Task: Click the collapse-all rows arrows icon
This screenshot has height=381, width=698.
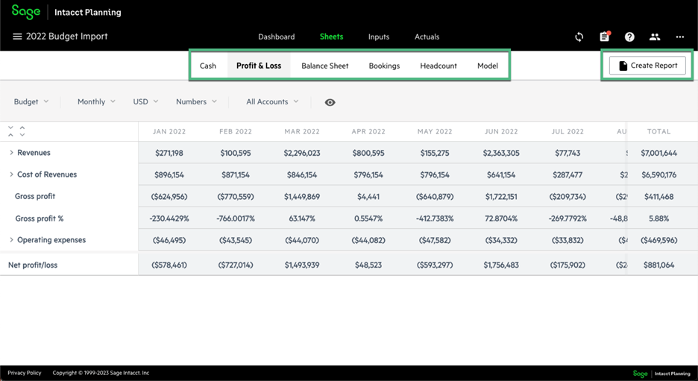Action: (10, 131)
